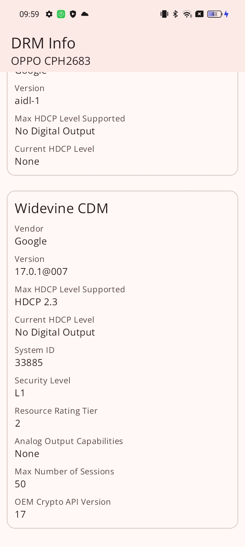Tap the Bluetooth status icon

pyautogui.click(x=175, y=14)
